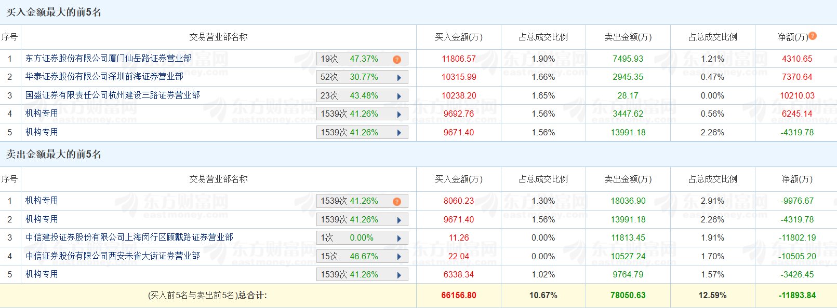Click the arrow icon in the 华泰证券 row
837x308 pixels.
pos(399,78)
